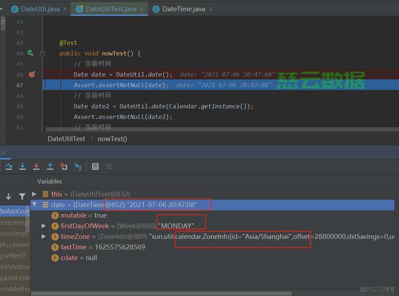
Task: Click the Step Over debugger icon
Action: pos(8,167)
